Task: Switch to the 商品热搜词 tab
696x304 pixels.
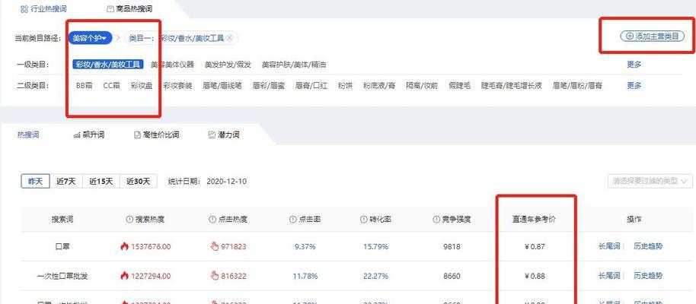Action: (x=129, y=9)
